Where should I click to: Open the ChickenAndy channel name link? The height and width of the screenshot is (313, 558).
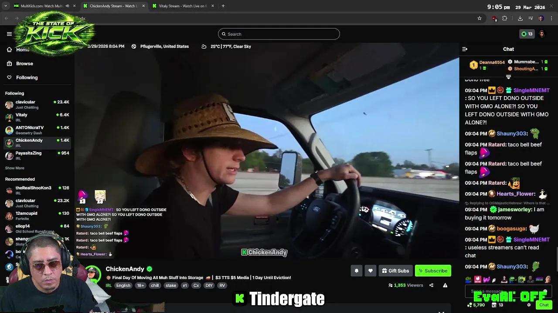click(x=125, y=269)
